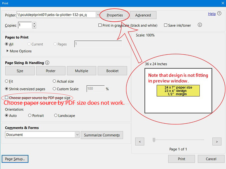Increase copies with the up stepper arrow
The image size is (226, 169).
pos(34,24)
